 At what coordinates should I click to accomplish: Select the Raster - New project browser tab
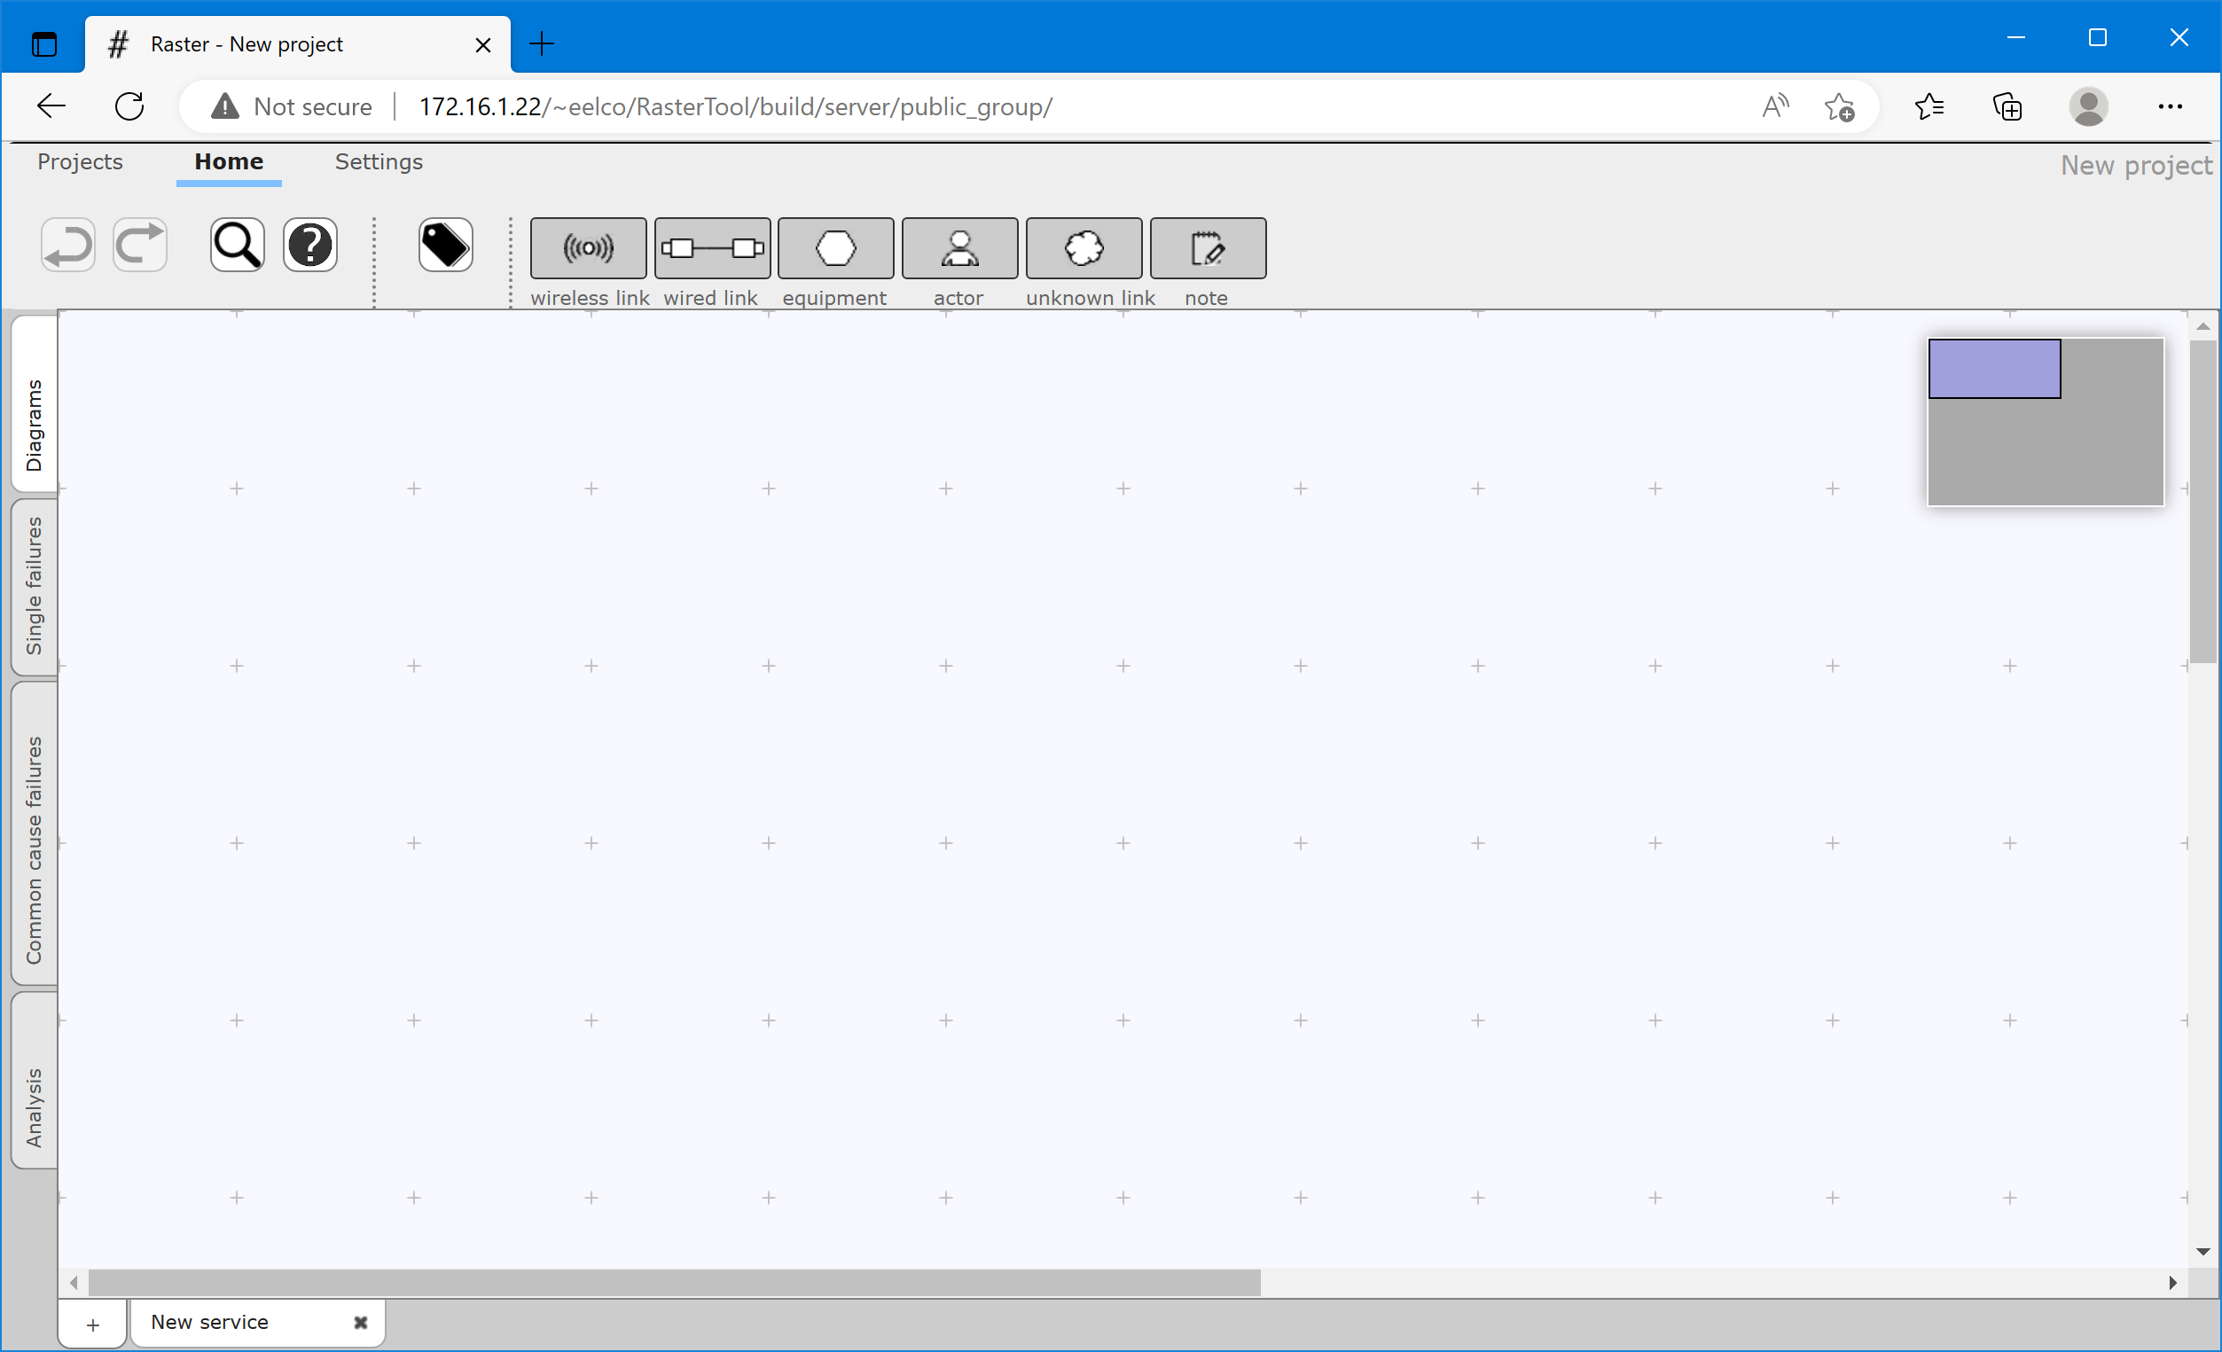pyautogui.click(x=298, y=44)
